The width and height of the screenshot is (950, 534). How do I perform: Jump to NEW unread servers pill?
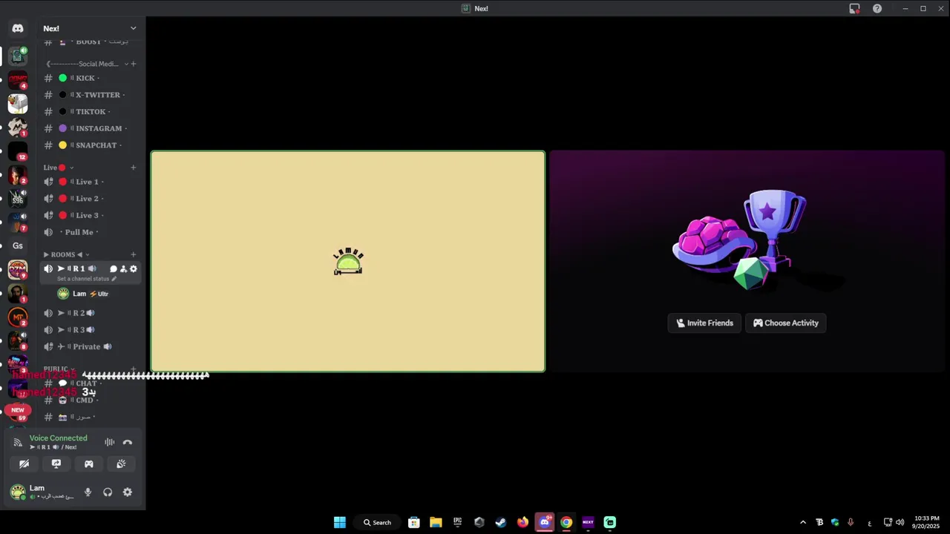18,409
